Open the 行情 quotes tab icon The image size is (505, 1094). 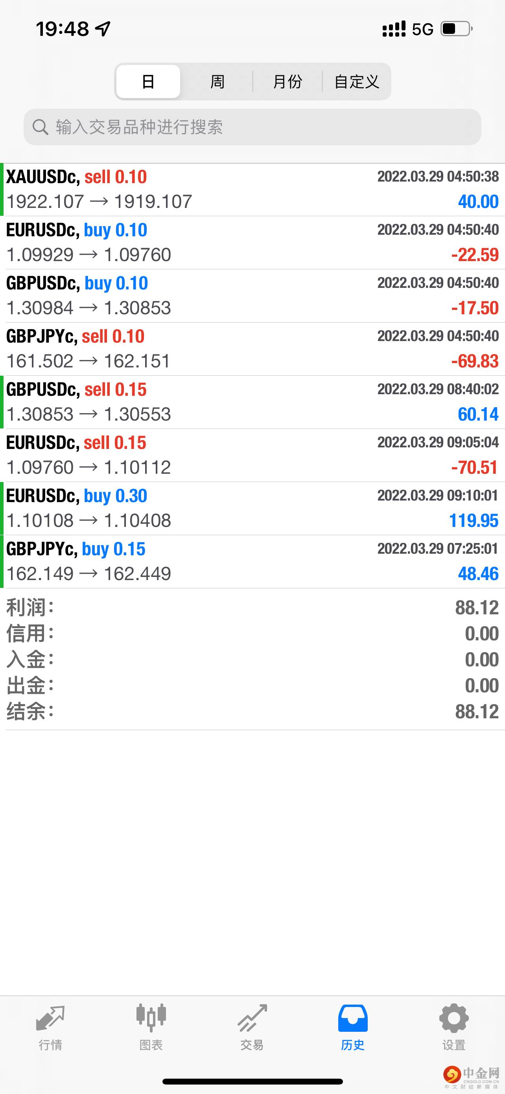50,1018
